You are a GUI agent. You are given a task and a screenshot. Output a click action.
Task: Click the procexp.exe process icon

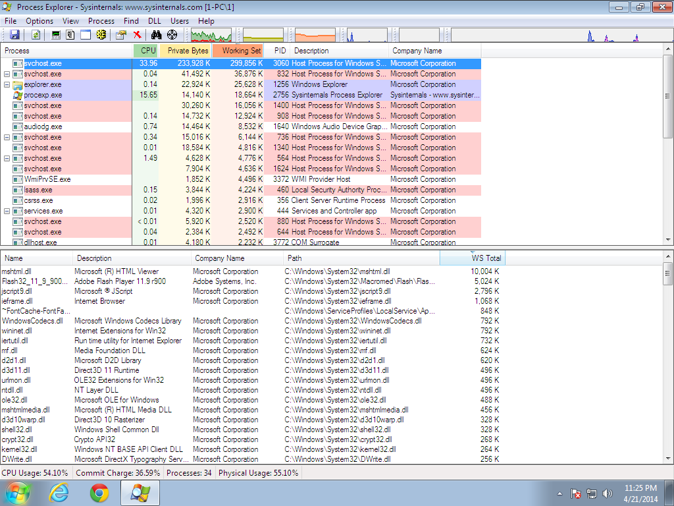[18, 95]
